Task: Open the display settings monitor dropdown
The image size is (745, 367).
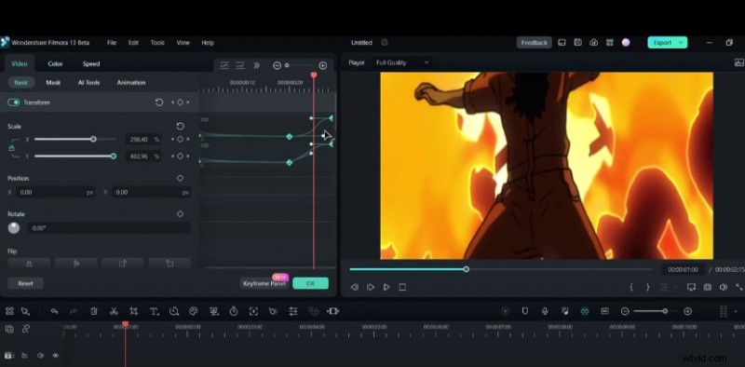Action: coord(691,287)
